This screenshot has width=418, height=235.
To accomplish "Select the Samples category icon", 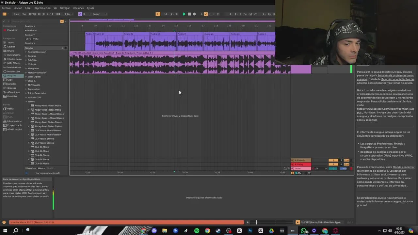I will [5, 84].
